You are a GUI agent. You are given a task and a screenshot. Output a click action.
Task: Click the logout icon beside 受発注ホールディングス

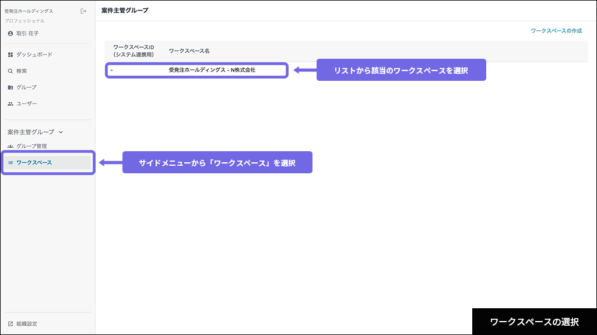(x=83, y=12)
